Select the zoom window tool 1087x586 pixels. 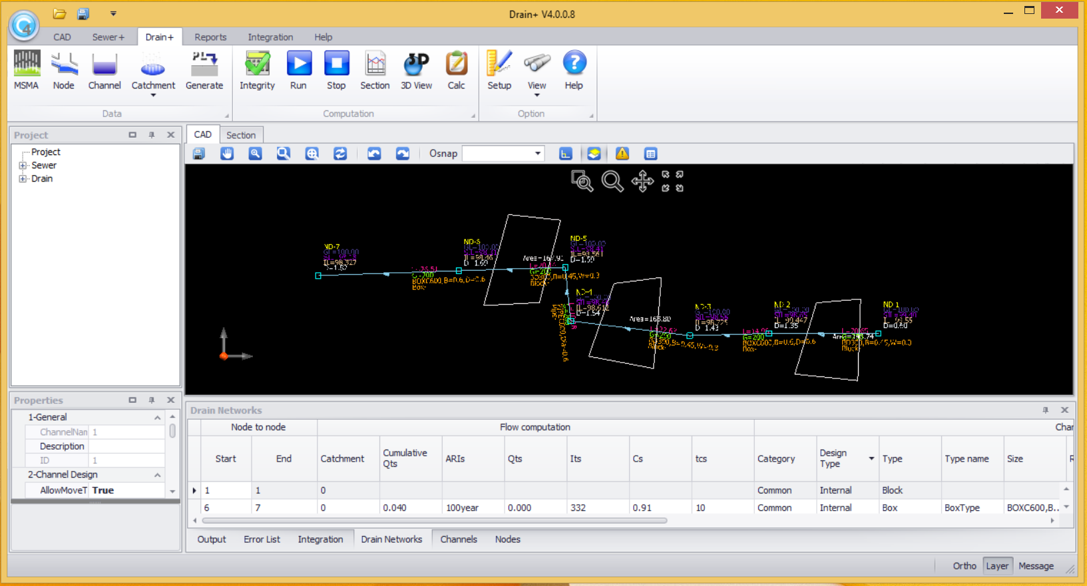click(x=284, y=154)
